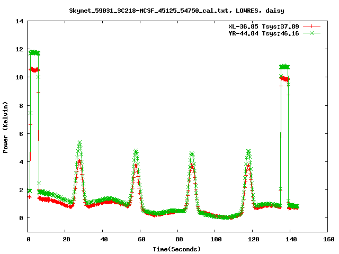The width and height of the screenshot is (339, 254).
Task: Click the green peak near 28 seconds
Action: tap(79, 143)
